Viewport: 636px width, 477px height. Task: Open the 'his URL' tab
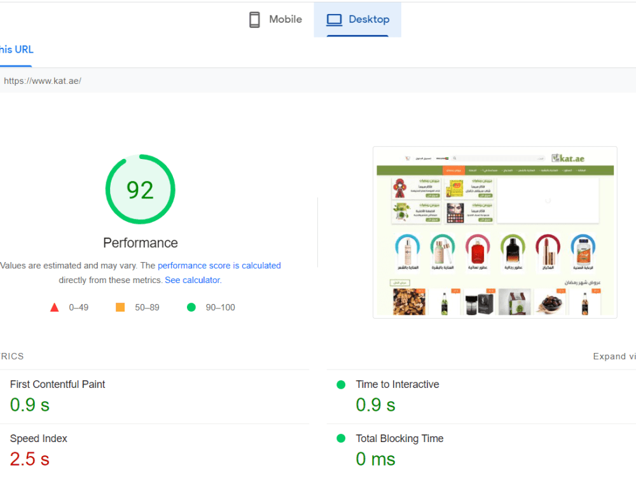click(x=17, y=50)
